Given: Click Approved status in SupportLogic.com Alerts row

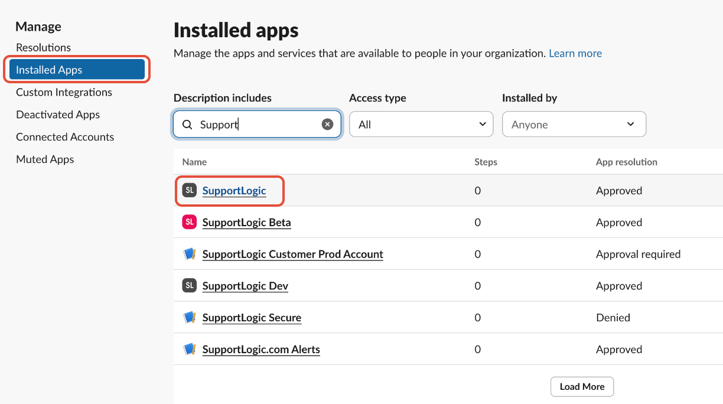Looking at the screenshot, I should [619, 350].
